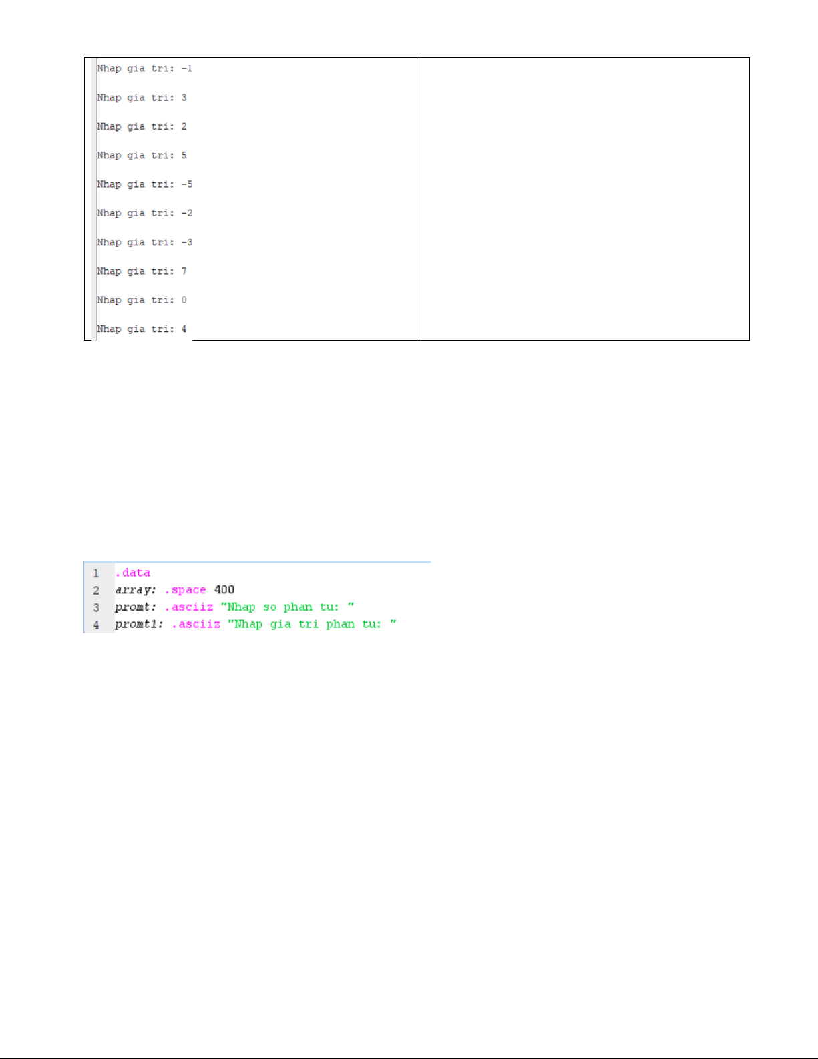The image size is (818, 1059).
Task: Select the line "Nhap gia tri: 2"
Action: coord(142,126)
